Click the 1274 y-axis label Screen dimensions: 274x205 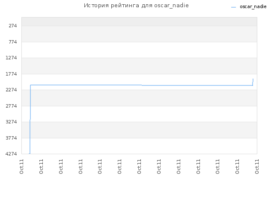11,58
